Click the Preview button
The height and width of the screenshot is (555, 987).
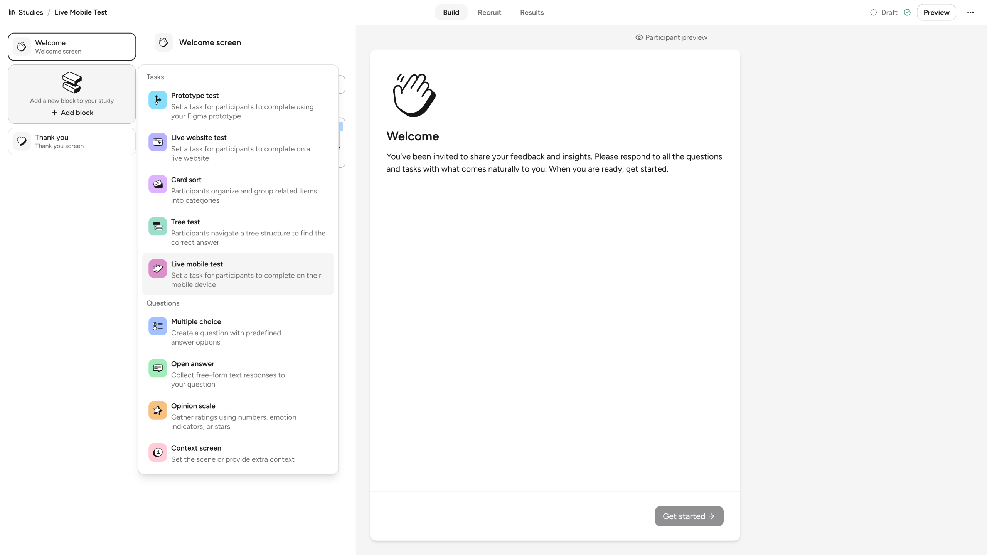click(936, 12)
